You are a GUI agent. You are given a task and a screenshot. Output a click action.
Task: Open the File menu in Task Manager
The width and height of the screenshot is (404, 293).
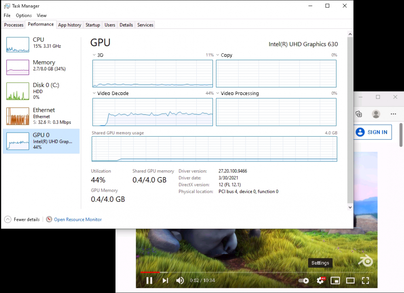[x=7, y=15]
